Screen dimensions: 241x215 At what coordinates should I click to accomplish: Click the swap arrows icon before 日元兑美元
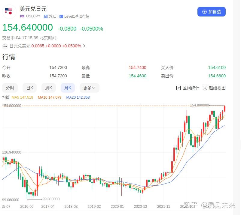[5, 46]
